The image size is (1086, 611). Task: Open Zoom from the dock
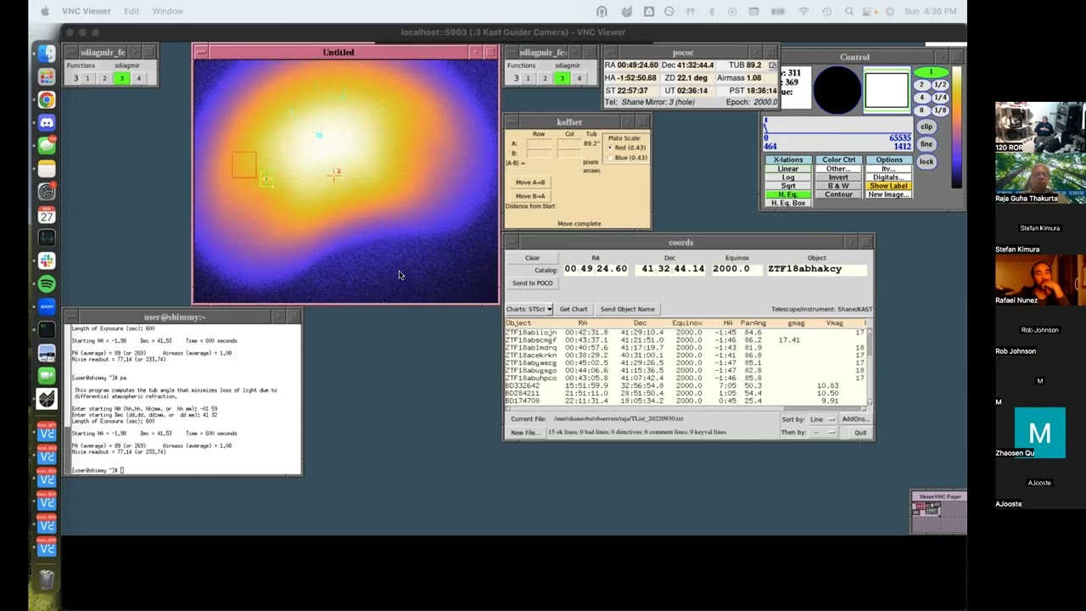click(x=47, y=306)
